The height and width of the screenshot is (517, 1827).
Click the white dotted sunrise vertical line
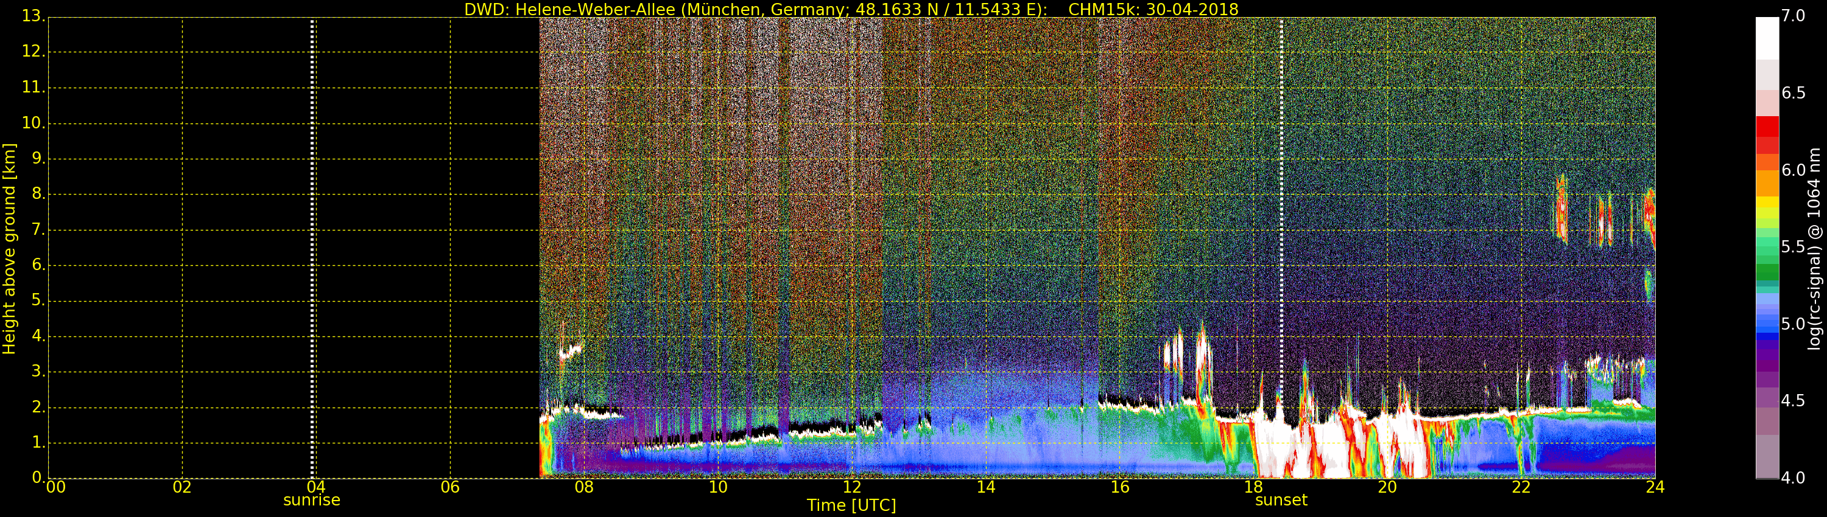(x=312, y=248)
